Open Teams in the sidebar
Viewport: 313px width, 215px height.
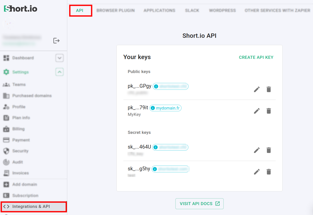click(19, 84)
